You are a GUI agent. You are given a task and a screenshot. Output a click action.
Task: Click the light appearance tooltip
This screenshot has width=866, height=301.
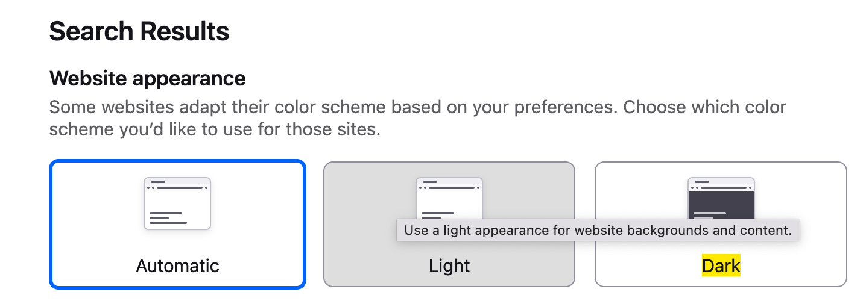click(598, 231)
